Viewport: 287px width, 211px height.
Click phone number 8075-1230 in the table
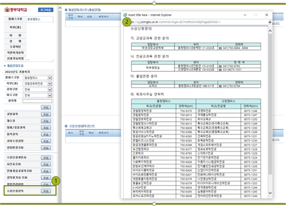(x=251, y=141)
